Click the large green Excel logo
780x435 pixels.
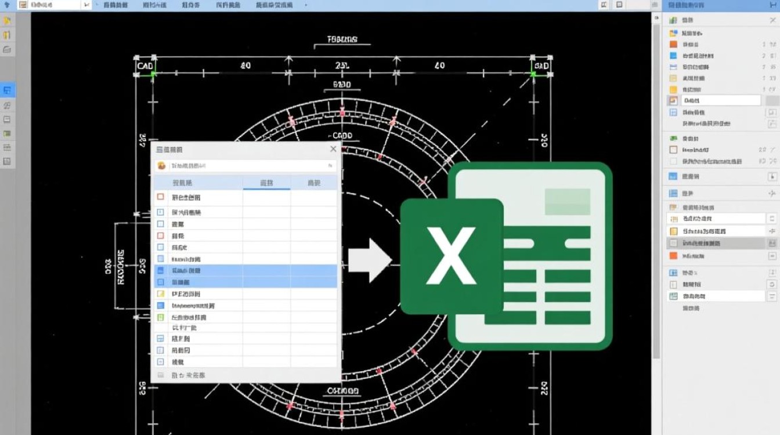[506, 256]
